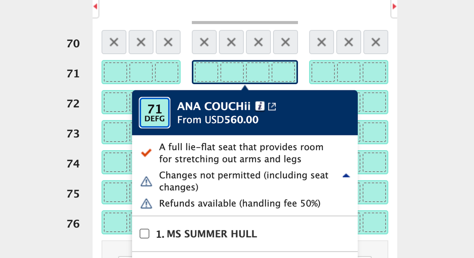The height and width of the screenshot is (258, 474).
Task: Click the warning icon beside changes not permitted
Action: pos(146,181)
